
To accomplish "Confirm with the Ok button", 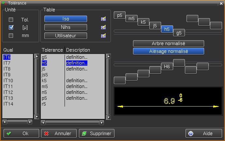I will pyautogui.click(x=21, y=133).
